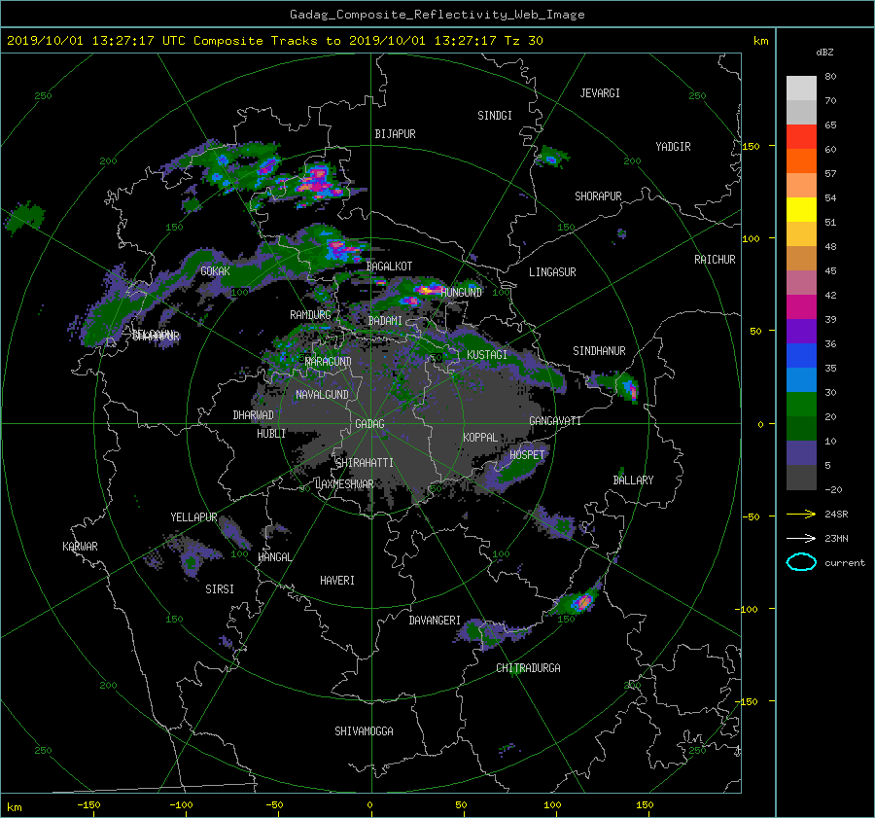Click the YADGIR city label
The width and height of the screenshot is (875, 818).
673,147
